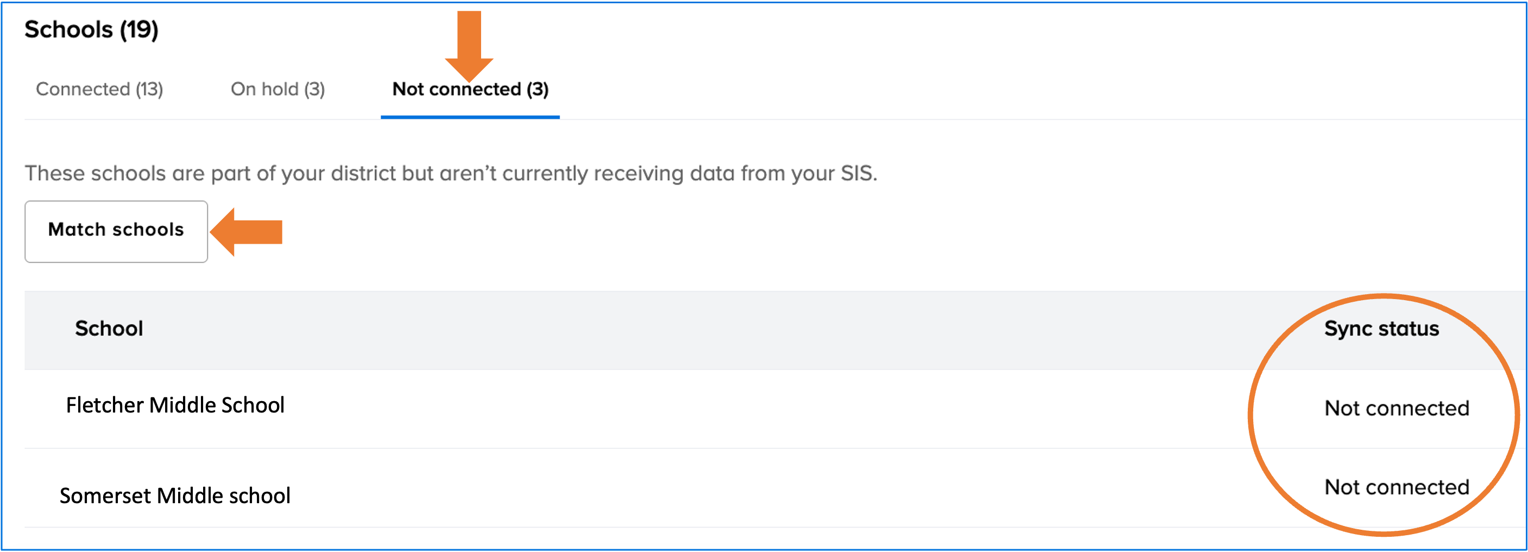Viewport: 1528px width, 552px height.
Task: Click Not connected status for Somerset Middle school
Action: point(1396,487)
